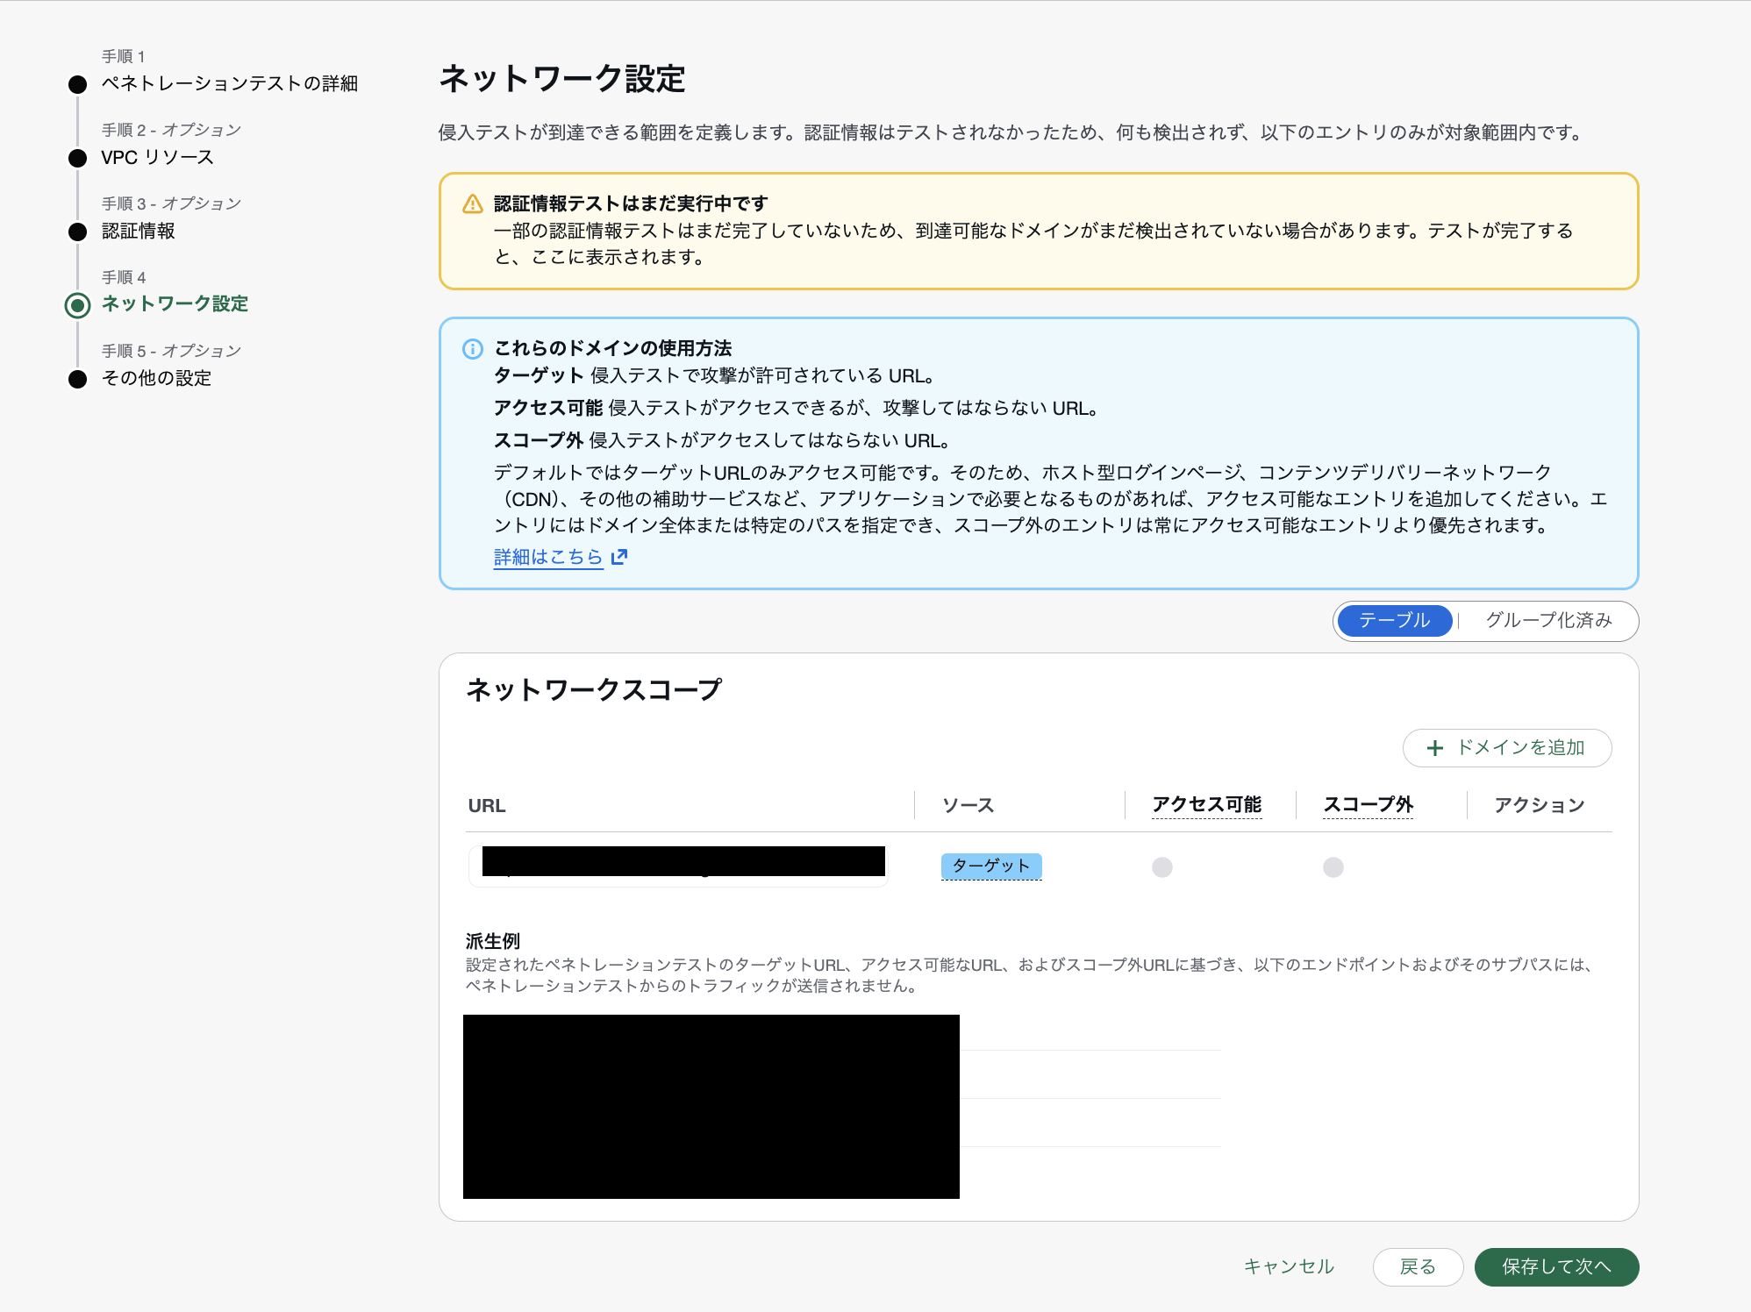Click the 派生例 heading
This screenshot has width=1751, height=1312.
493,941
